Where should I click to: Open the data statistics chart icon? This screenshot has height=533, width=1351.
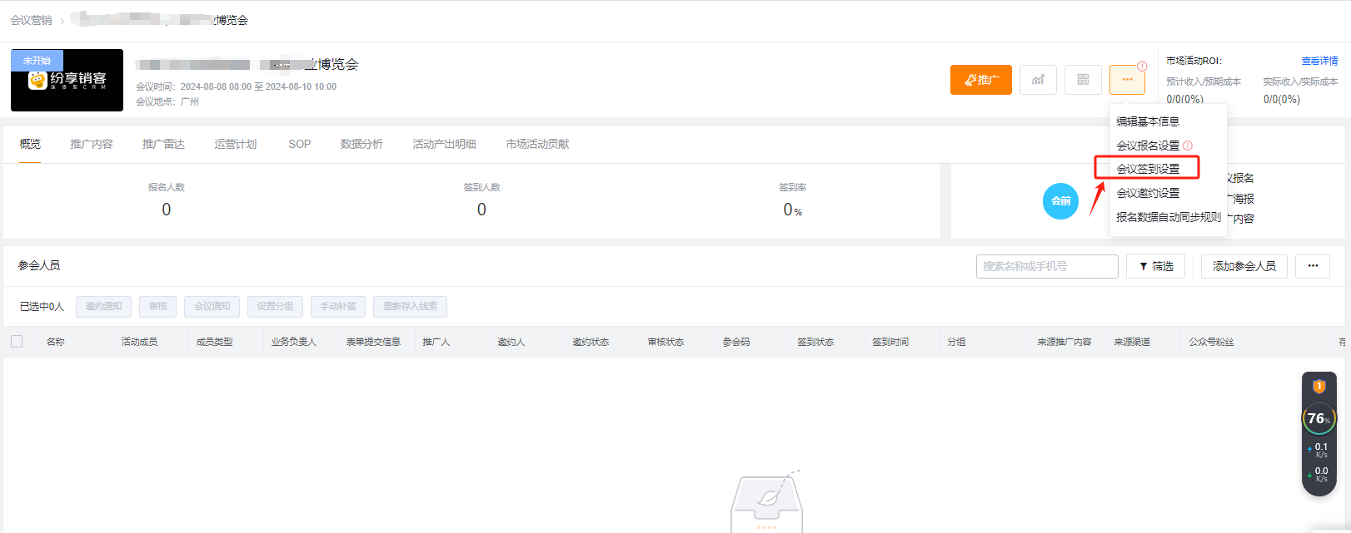point(1038,80)
